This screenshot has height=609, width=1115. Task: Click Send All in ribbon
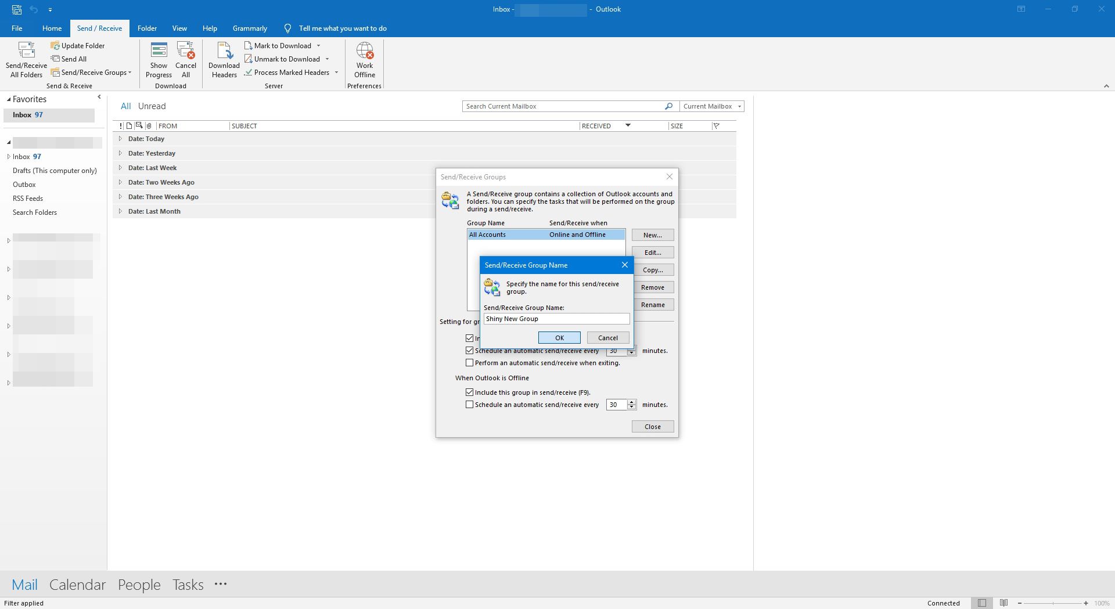pos(69,59)
